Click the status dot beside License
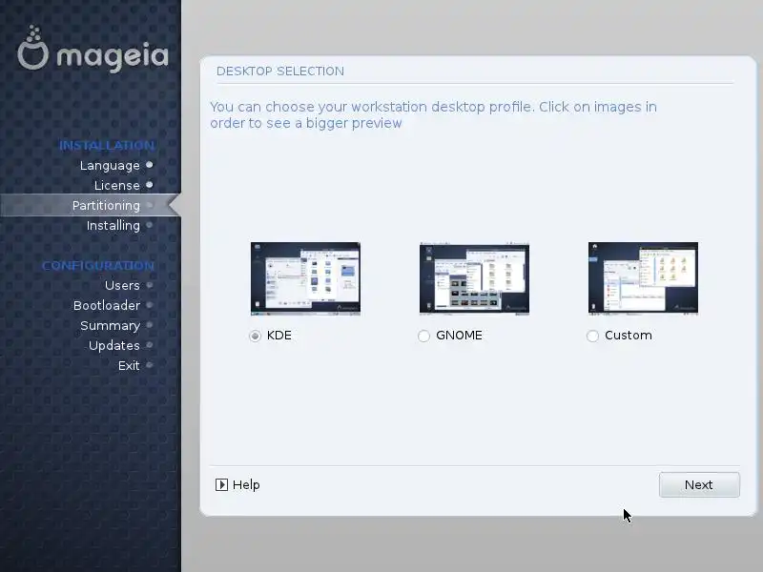The image size is (763, 572). [x=150, y=184]
